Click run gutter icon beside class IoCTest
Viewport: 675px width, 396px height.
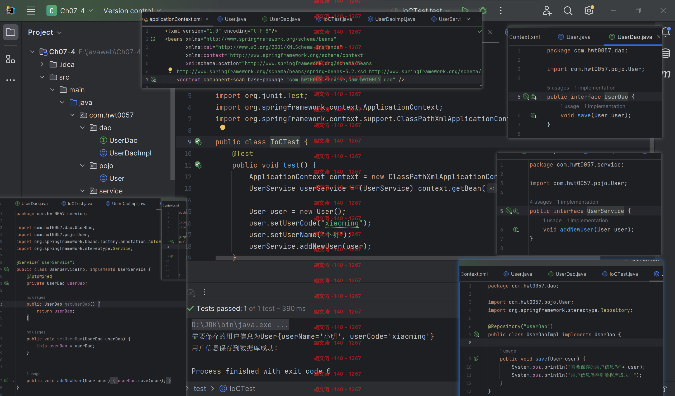[x=198, y=142]
